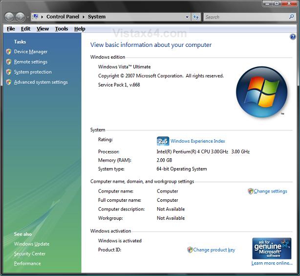Viewport: 300px width, 276px height.
Task: Click the Windows Vista logo orb
Action: [262, 92]
